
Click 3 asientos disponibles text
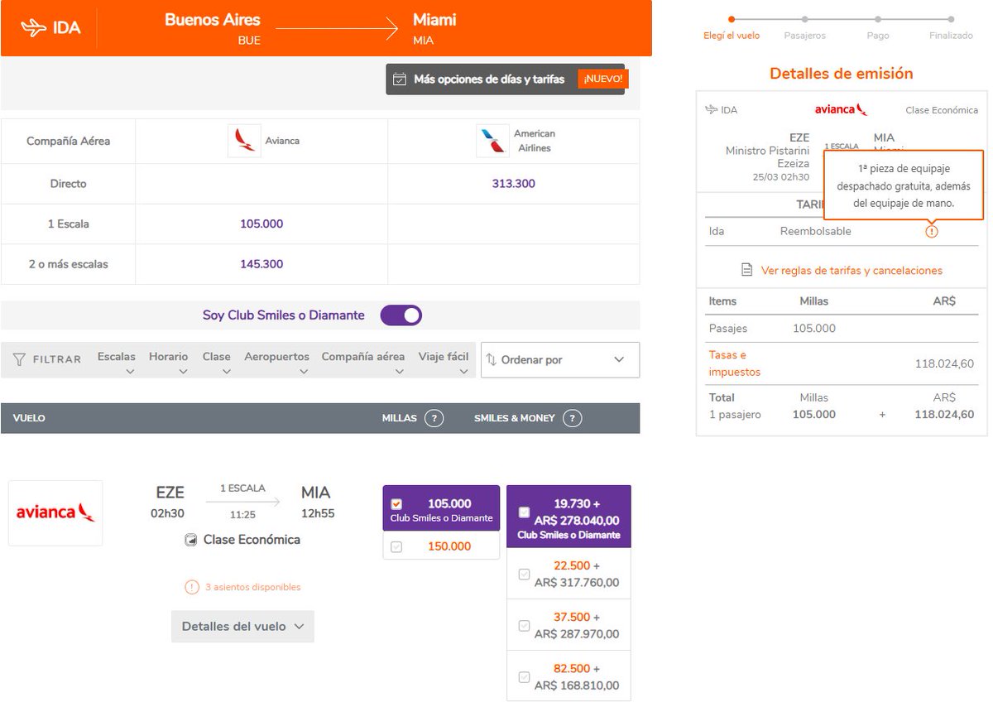[253, 587]
